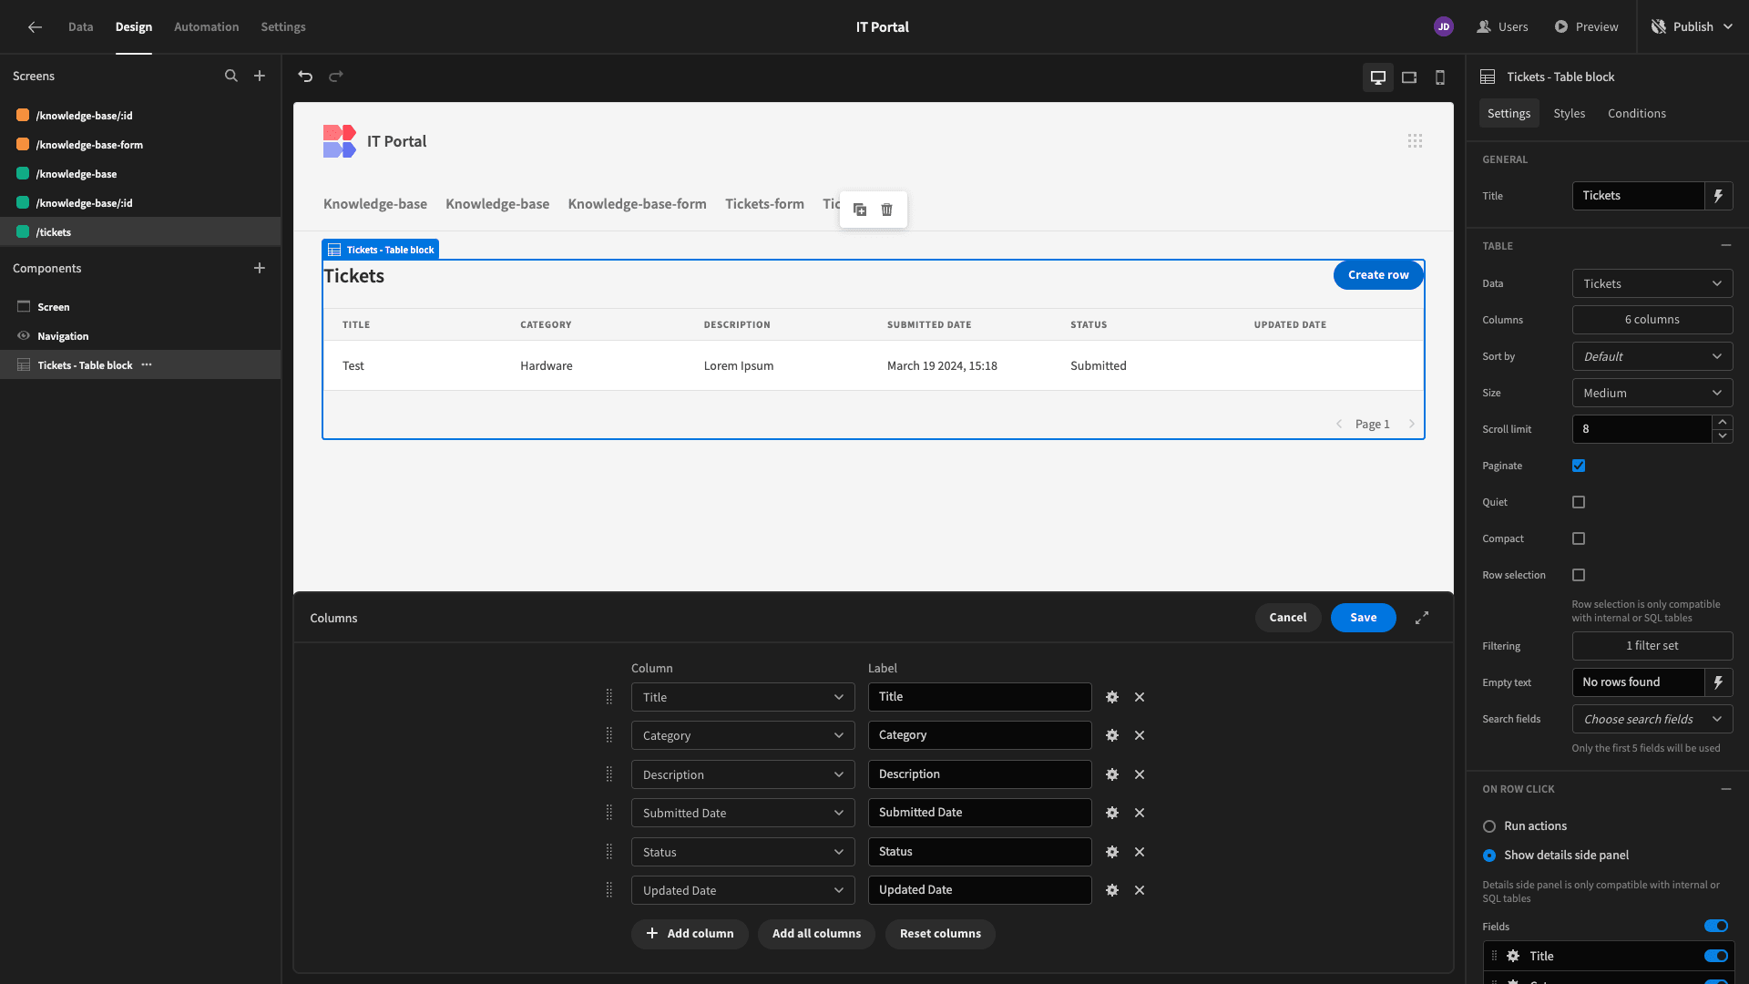Open the Sort by dropdown

pos(1652,356)
